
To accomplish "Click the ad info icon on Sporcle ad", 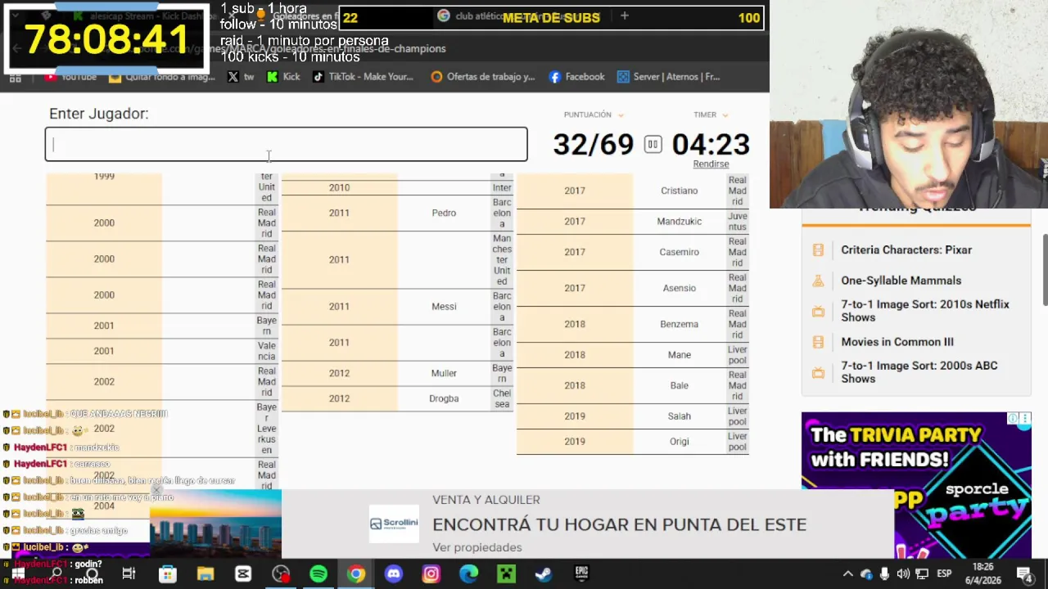I will 1014,419.
